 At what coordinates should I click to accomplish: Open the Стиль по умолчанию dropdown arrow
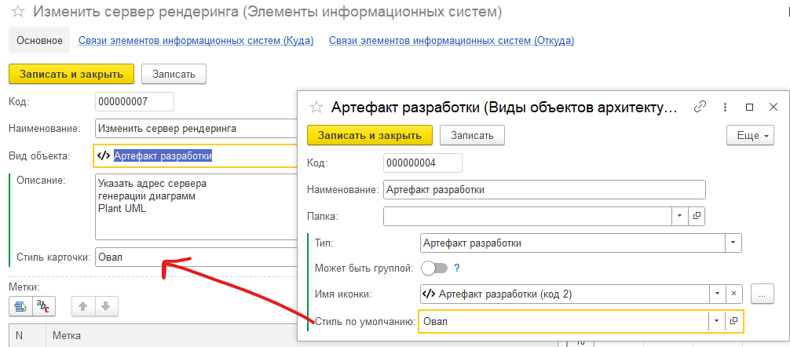pos(715,321)
